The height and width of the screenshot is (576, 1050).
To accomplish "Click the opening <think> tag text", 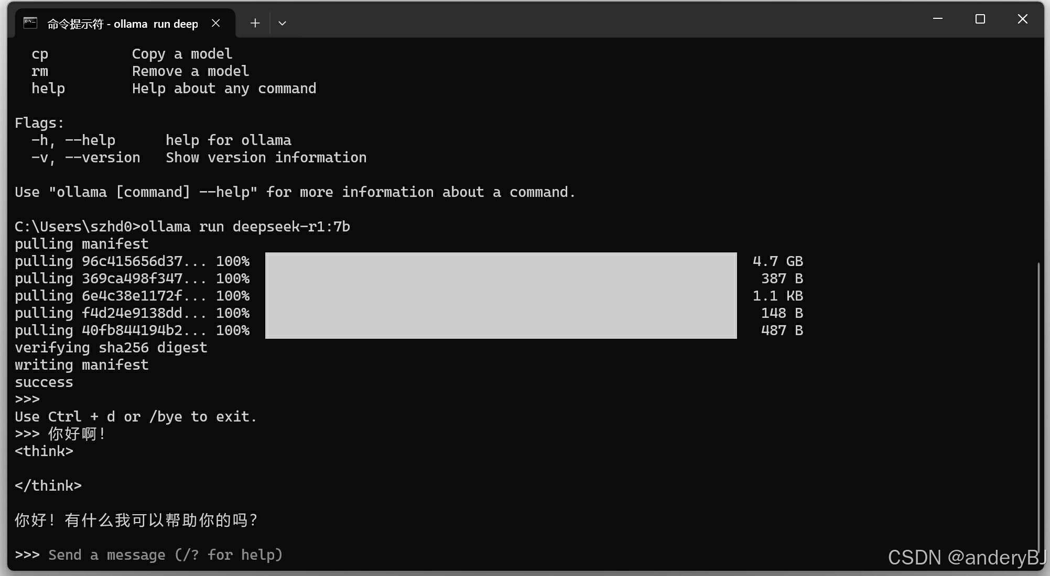I will click(44, 451).
